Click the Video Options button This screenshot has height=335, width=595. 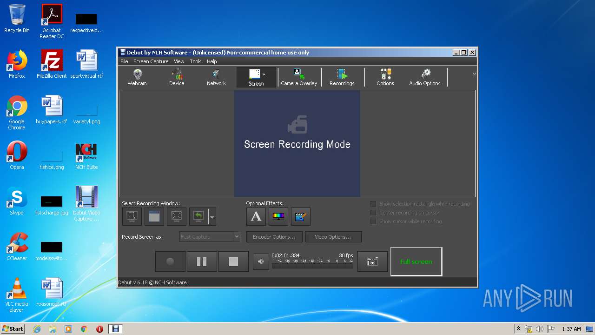(x=333, y=237)
